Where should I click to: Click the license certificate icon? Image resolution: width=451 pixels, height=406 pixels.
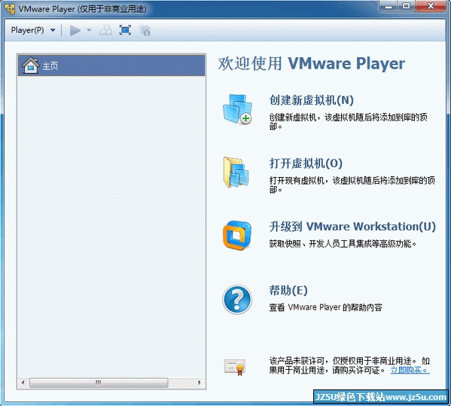tap(235, 367)
